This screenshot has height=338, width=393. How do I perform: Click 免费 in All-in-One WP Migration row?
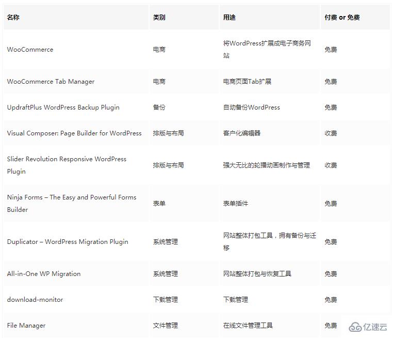pyautogui.click(x=331, y=274)
